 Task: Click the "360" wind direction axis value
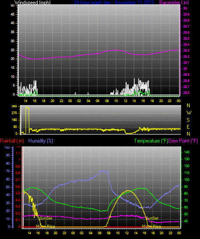click(14, 106)
